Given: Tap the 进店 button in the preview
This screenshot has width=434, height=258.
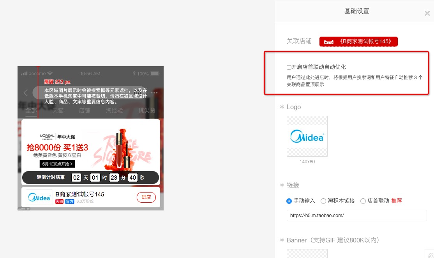Looking at the screenshot, I should (x=146, y=197).
